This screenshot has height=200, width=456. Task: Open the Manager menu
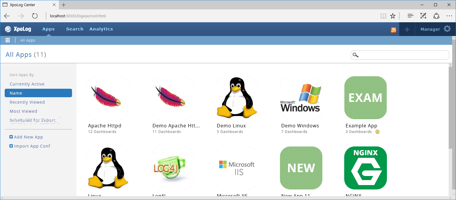(430, 29)
